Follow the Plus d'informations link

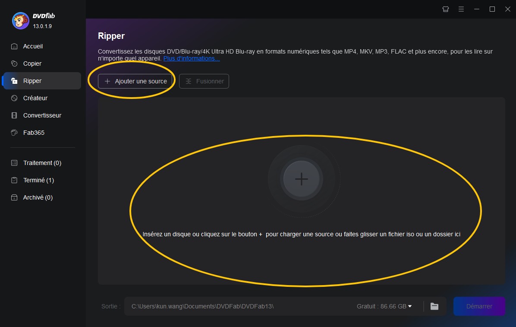tap(192, 58)
